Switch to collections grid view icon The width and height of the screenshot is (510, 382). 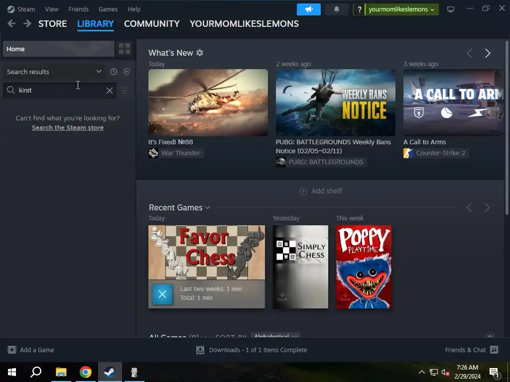click(x=125, y=49)
